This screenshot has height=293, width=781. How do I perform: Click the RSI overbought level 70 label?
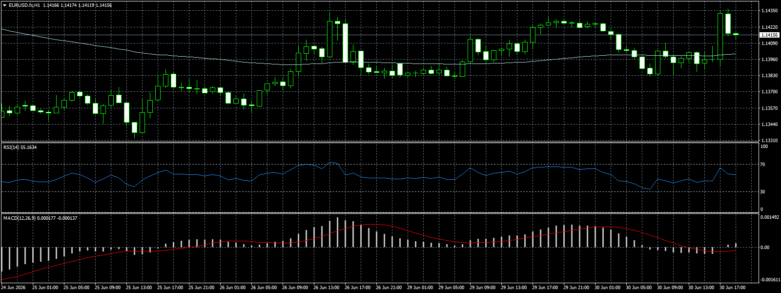(x=763, y=165)
